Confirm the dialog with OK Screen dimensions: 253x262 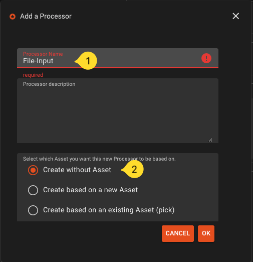point(206,233)
